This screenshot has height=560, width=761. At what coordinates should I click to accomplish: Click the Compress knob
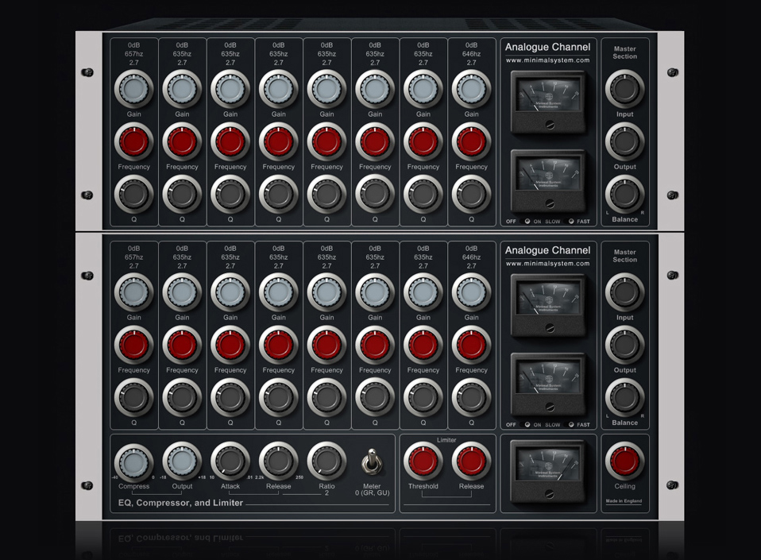coord(133,462)
